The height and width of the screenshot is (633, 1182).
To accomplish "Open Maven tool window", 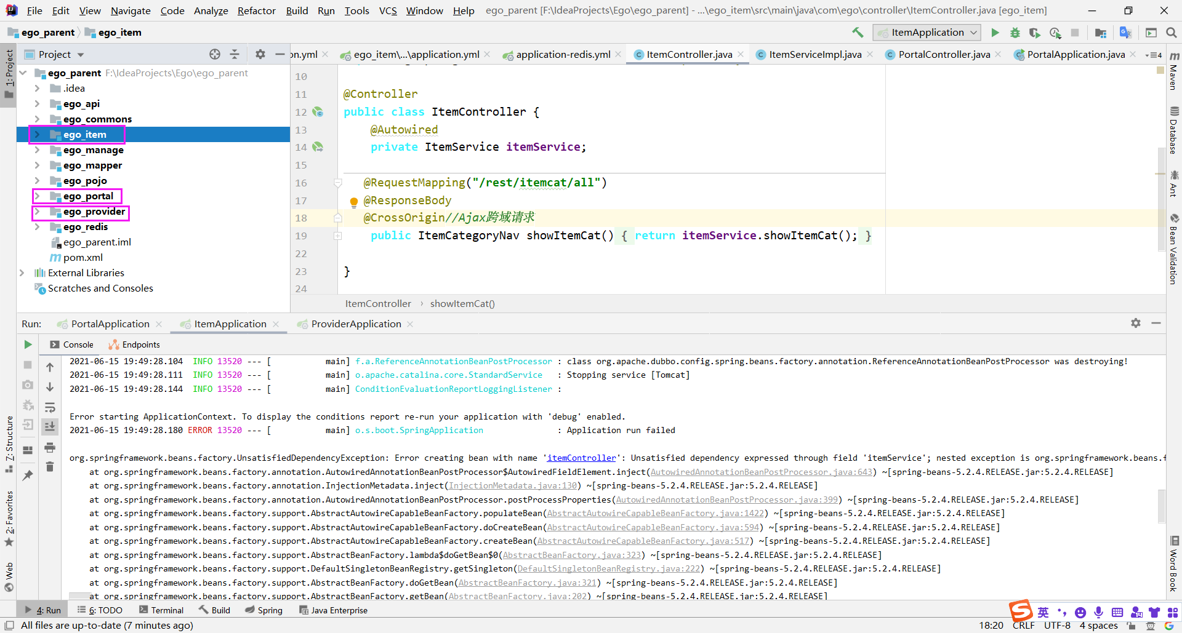I will coord(1173,71).
